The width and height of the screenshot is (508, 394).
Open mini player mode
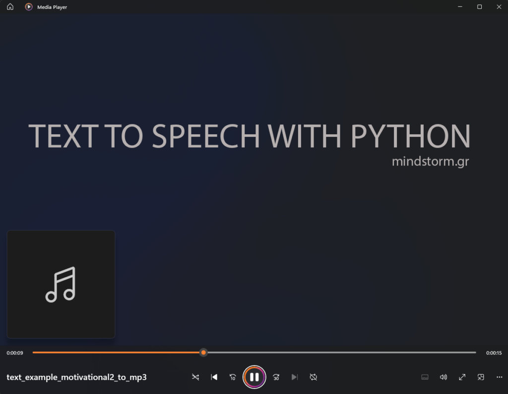click(480, 377)
